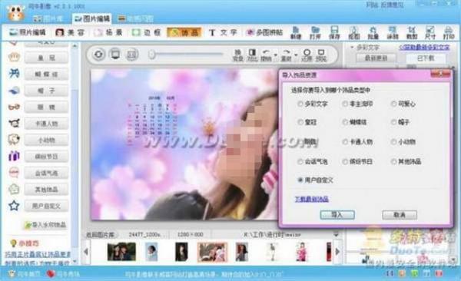Switch to the 文字 text tab
Screen dimensions: 461x281
pyautogui.click(x=223, y=32)
